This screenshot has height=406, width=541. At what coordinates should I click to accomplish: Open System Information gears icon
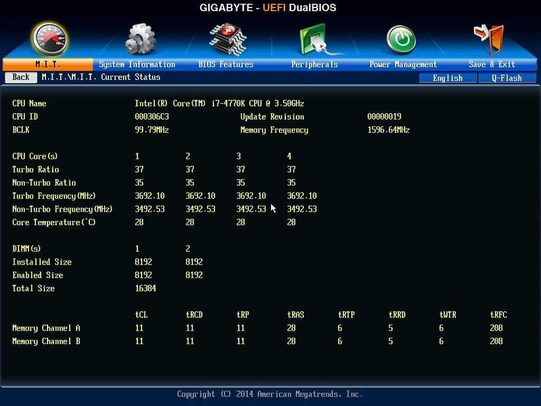pyautogui.click(x=140, y=39)
